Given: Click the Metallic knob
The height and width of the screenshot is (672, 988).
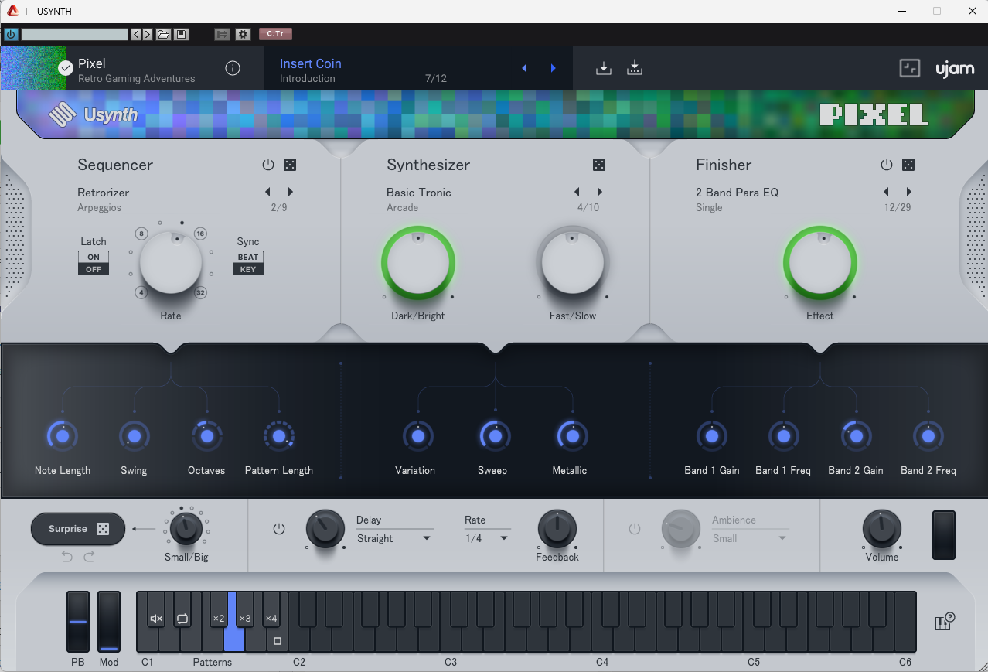Looking at the screenshot, I should pyautogui.click(x=572, y=436).
